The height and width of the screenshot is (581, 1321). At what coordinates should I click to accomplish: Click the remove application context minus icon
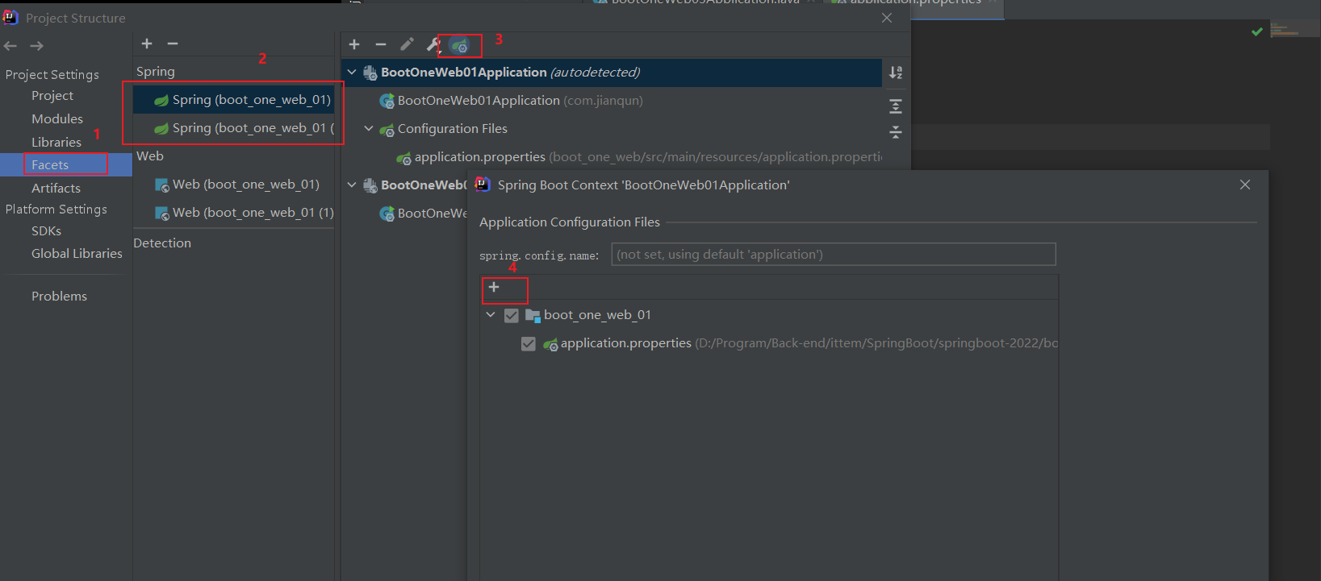pos(381,44)
